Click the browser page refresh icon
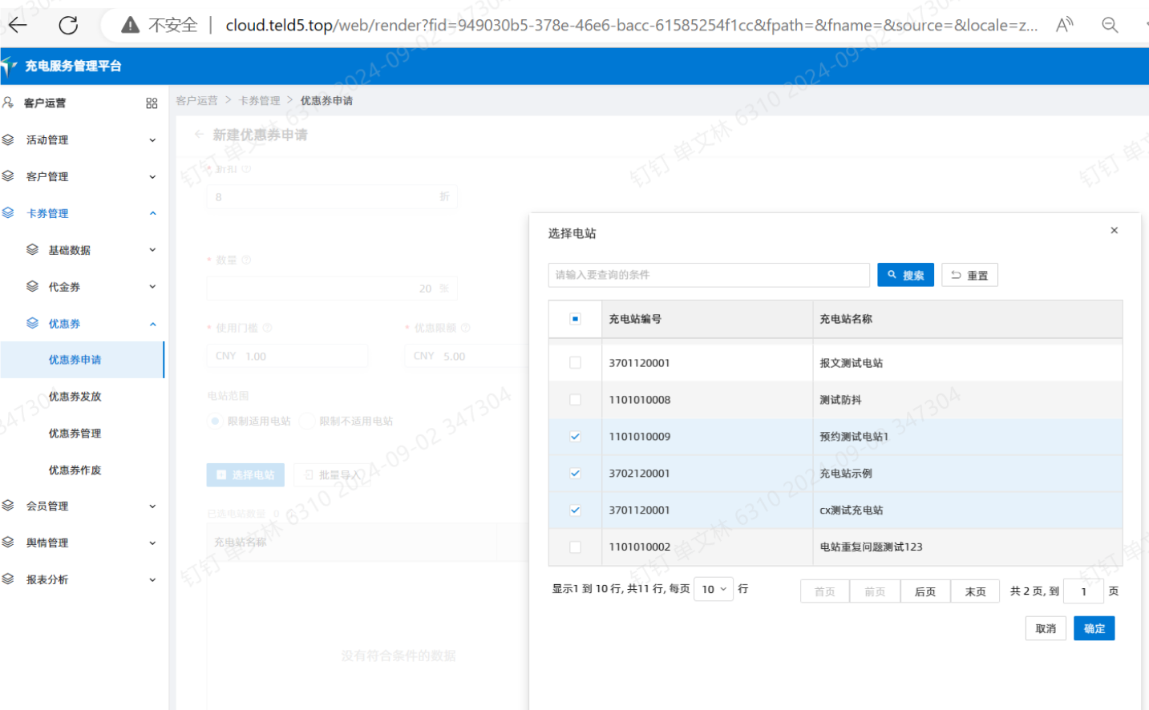1149x710 pixels. pos(68,25)
